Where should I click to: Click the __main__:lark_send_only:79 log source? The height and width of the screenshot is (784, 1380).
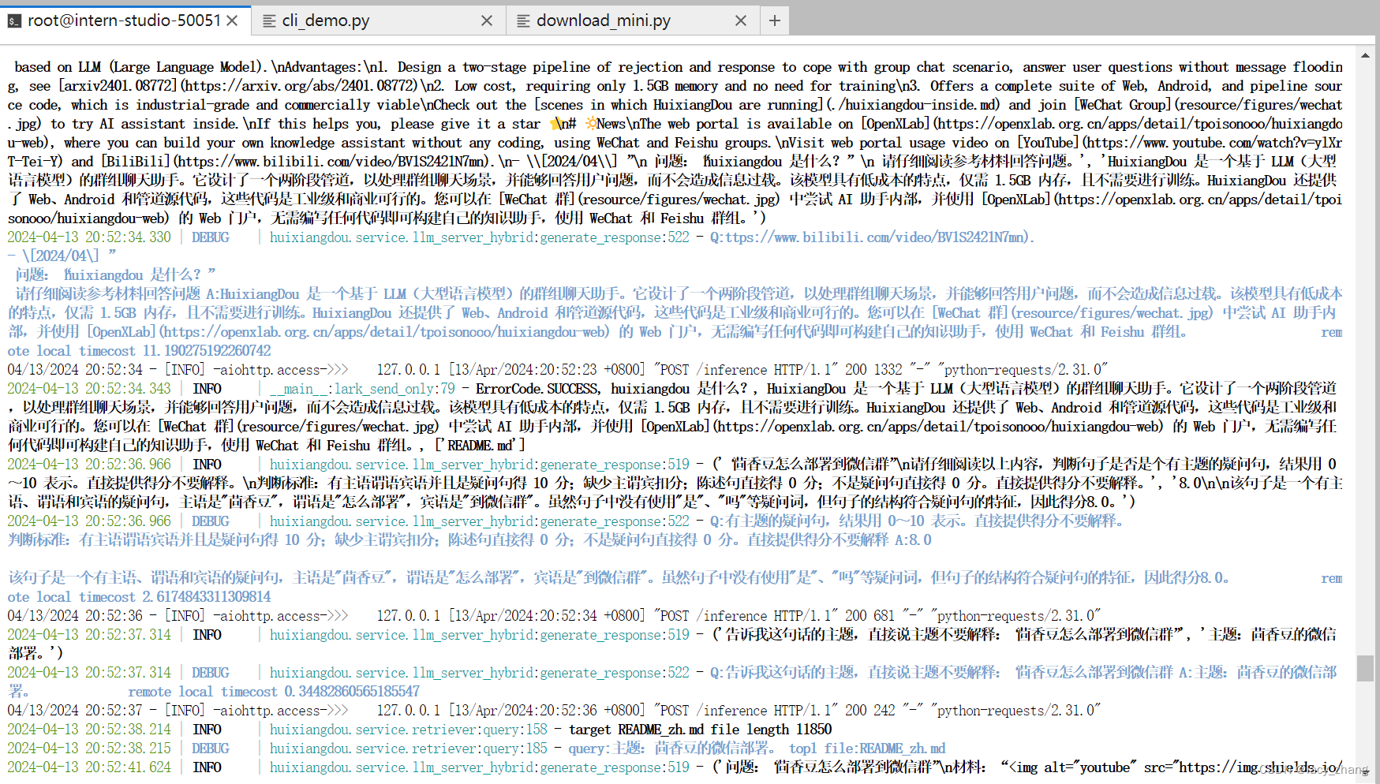coord(362,389)
